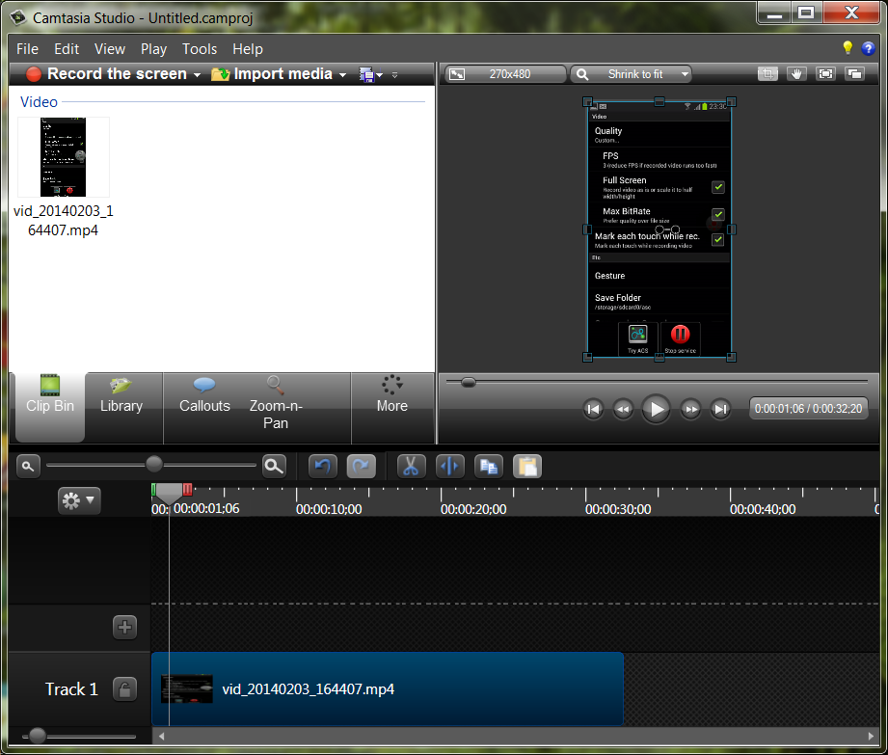Zoom in the timeline magnifier icon

(274, 466)
